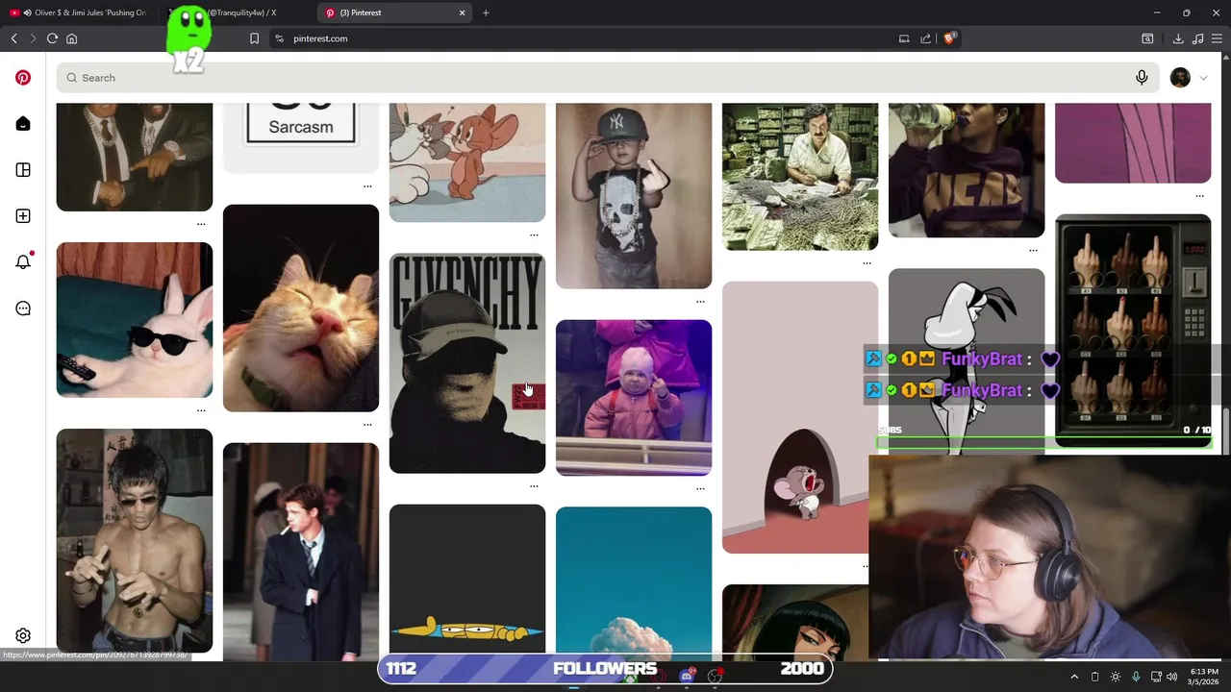
Task: Open the man in dark coat pin
Action: tap(301, 551)
